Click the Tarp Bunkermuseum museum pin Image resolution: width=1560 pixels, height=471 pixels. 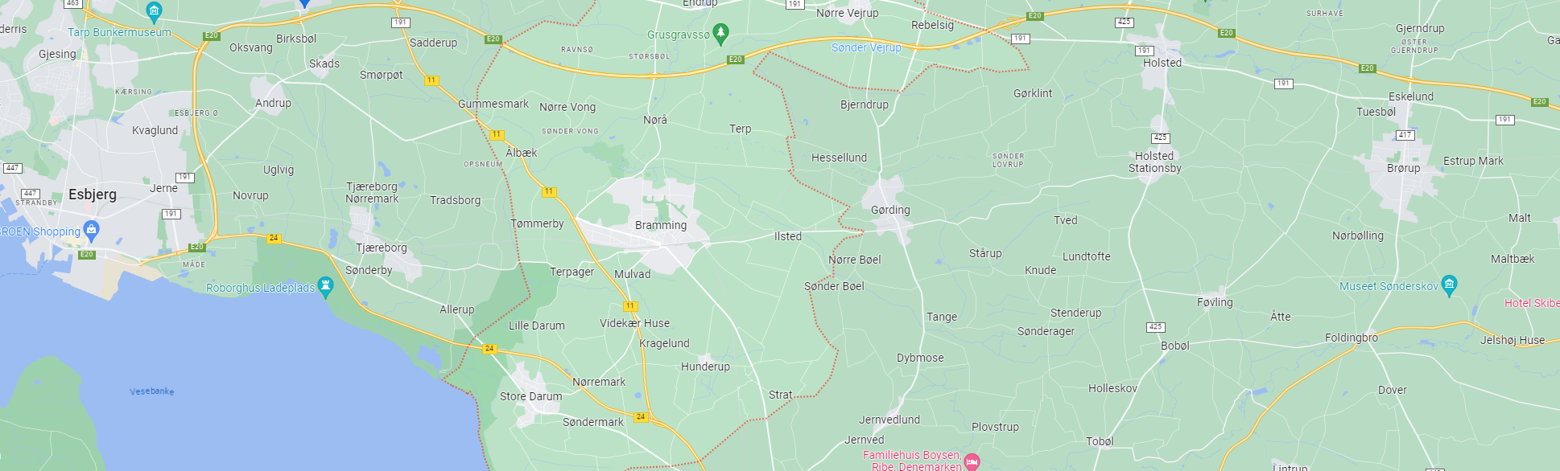tap(155, 11)
